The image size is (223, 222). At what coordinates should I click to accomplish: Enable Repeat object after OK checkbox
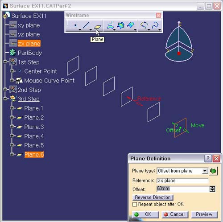pyautogui.click(x=135, y=204)
